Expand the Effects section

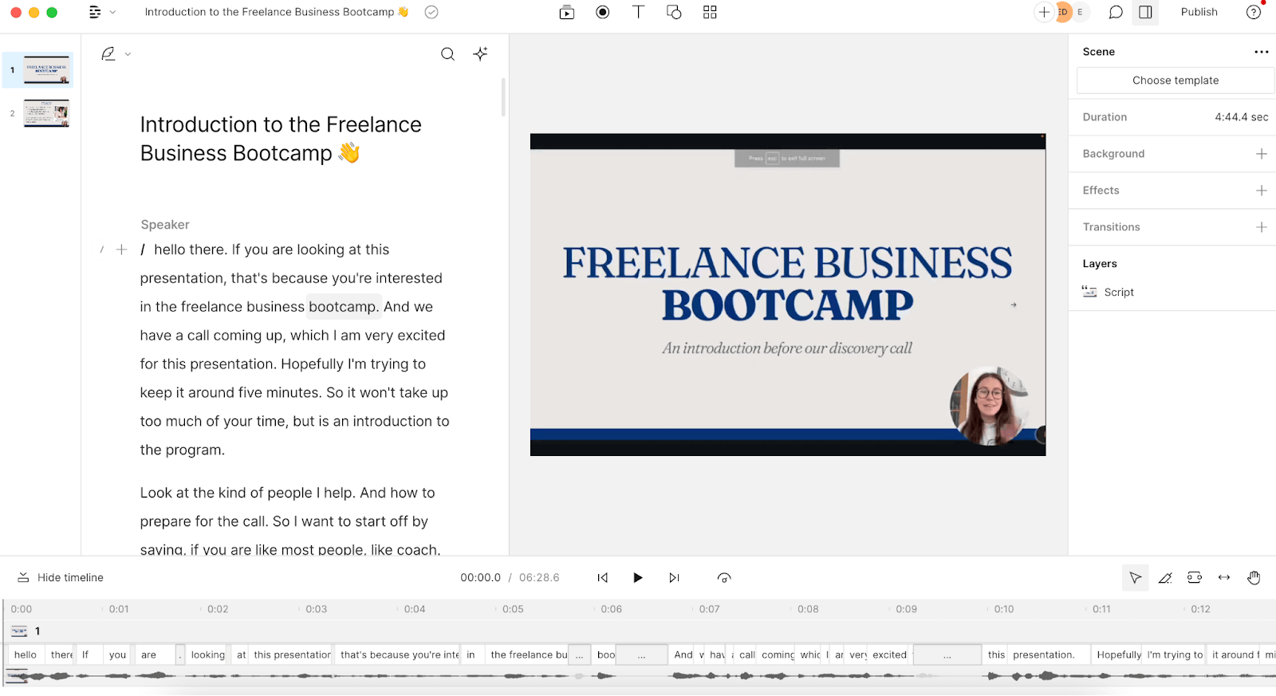1261,191
